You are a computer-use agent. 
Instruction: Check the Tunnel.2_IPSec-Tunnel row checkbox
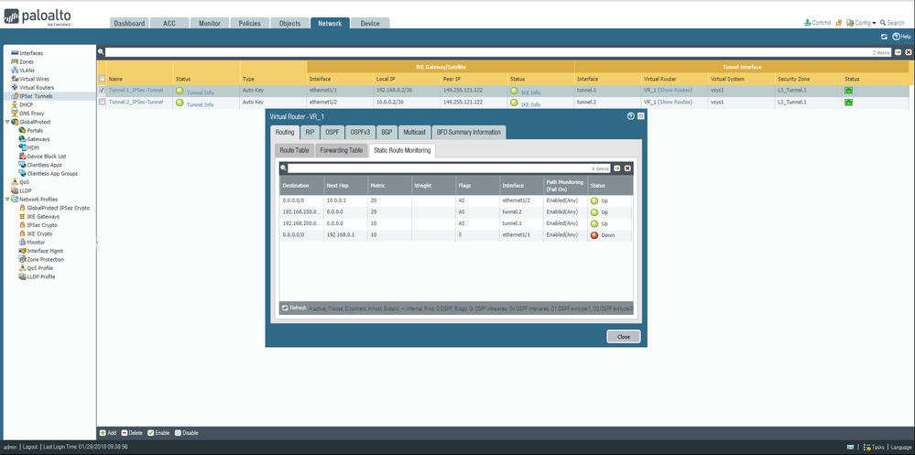pyautogui.click(x=102, y=103)
